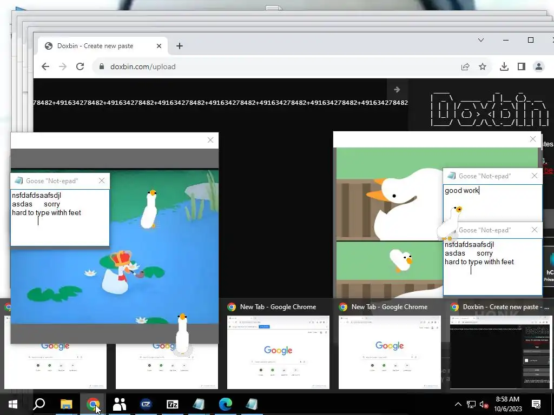Show hidden system tray icons
This screenshot has width=554, height=415.
point(458,404)
